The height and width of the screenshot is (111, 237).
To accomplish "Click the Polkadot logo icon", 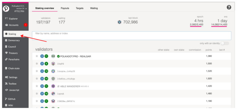I will (x=6, y=9).
